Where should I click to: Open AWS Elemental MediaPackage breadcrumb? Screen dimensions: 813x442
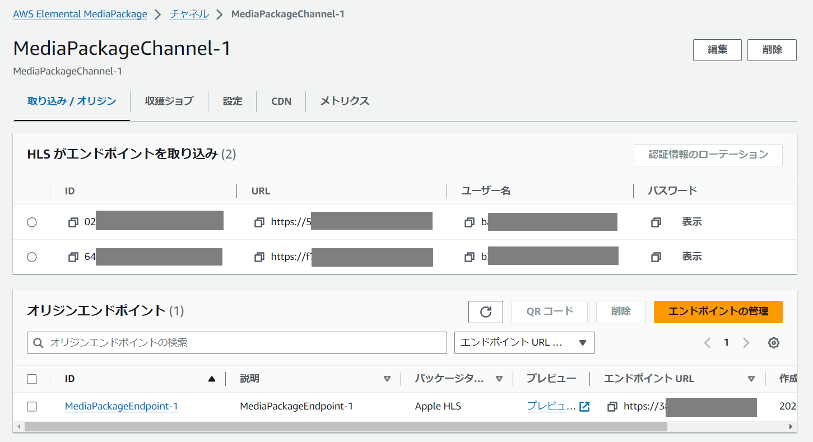click(x=80, y=15)
